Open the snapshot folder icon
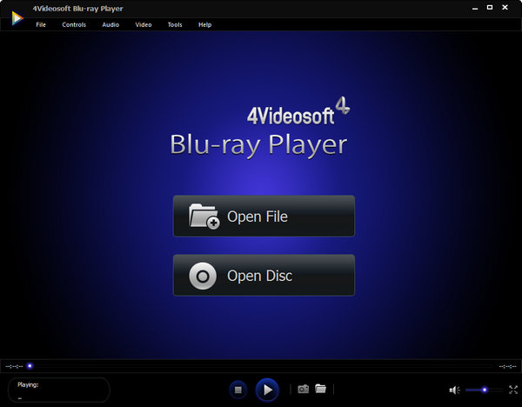The image size is (522, 407). point(321,389)
